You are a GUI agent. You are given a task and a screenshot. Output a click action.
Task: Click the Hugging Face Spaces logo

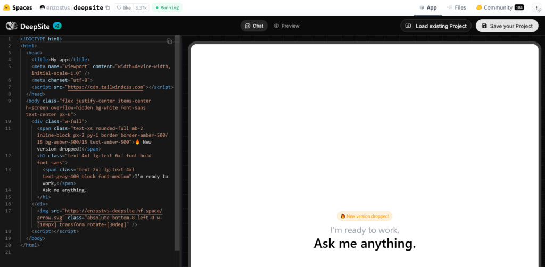(18, 7)
